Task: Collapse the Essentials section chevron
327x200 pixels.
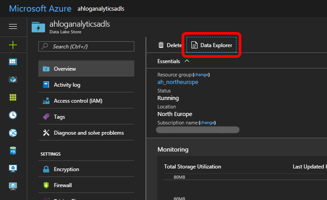Action: click(187, 61)
